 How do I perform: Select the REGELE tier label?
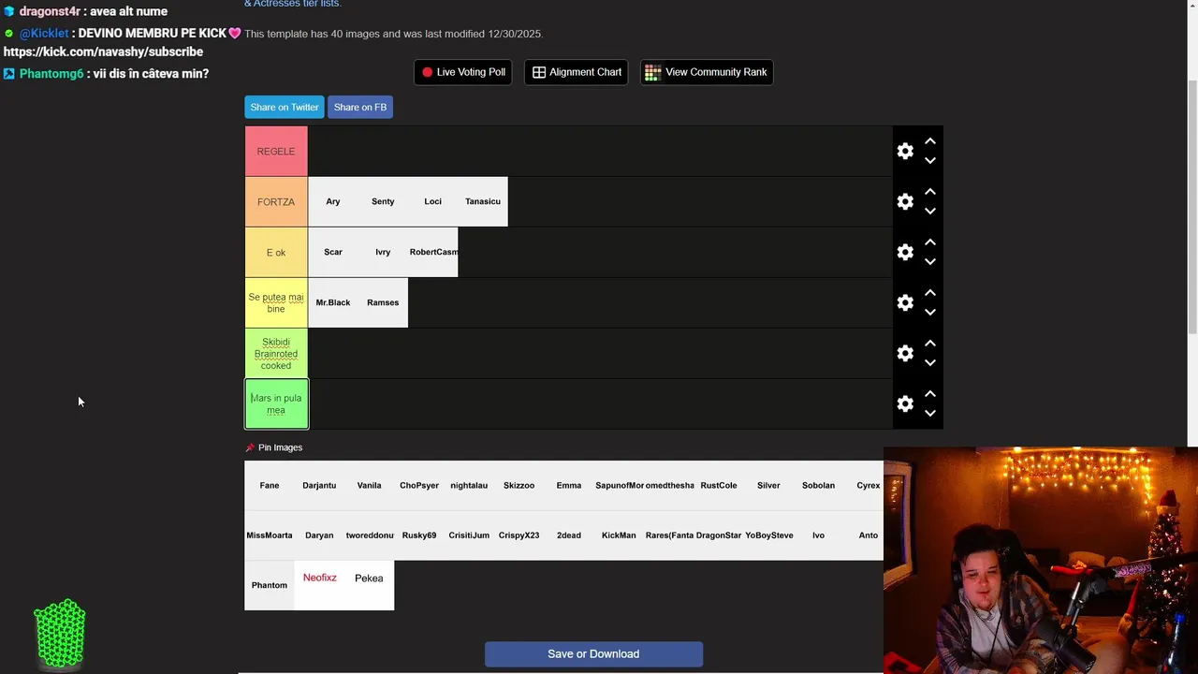tap(276, 151)
